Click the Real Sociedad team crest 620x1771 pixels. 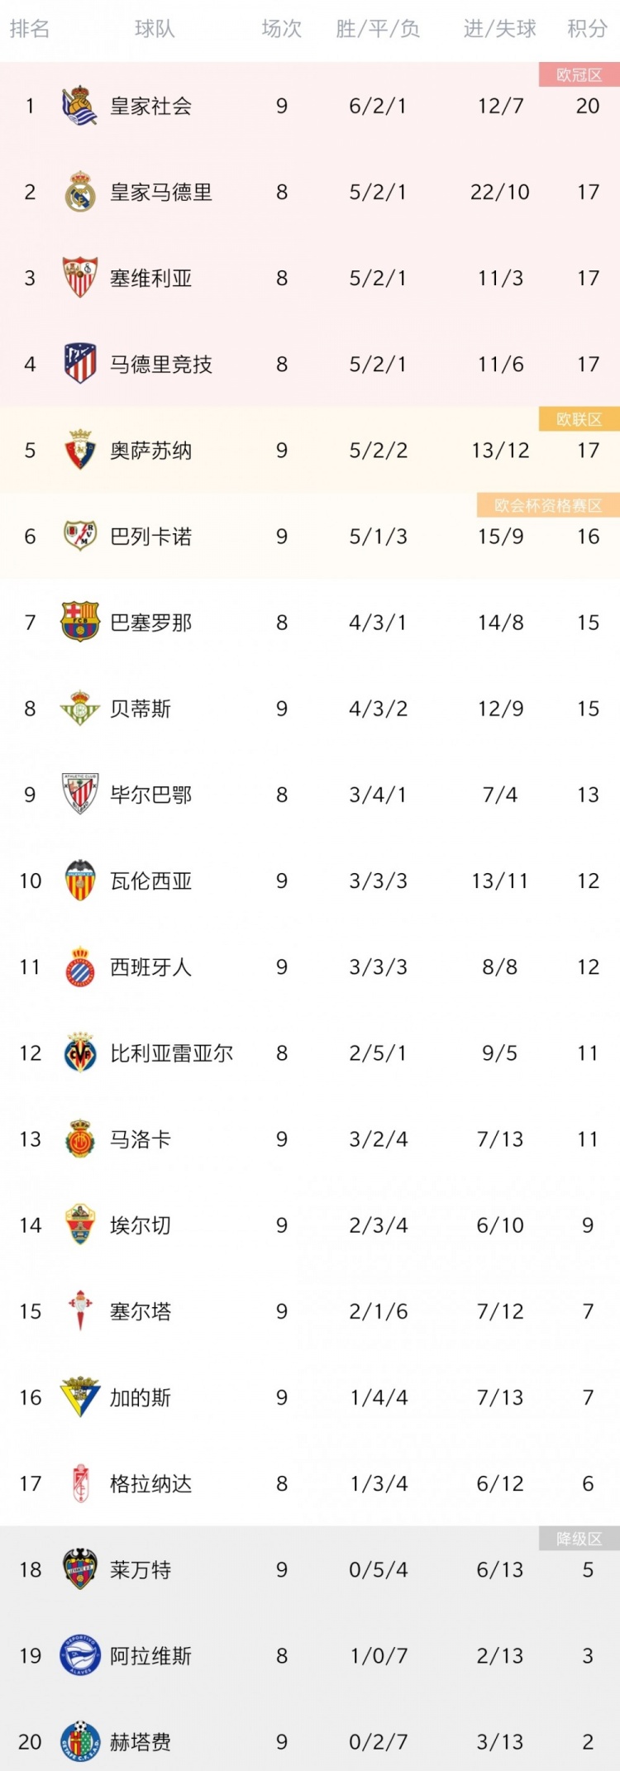tap(80, 106)
